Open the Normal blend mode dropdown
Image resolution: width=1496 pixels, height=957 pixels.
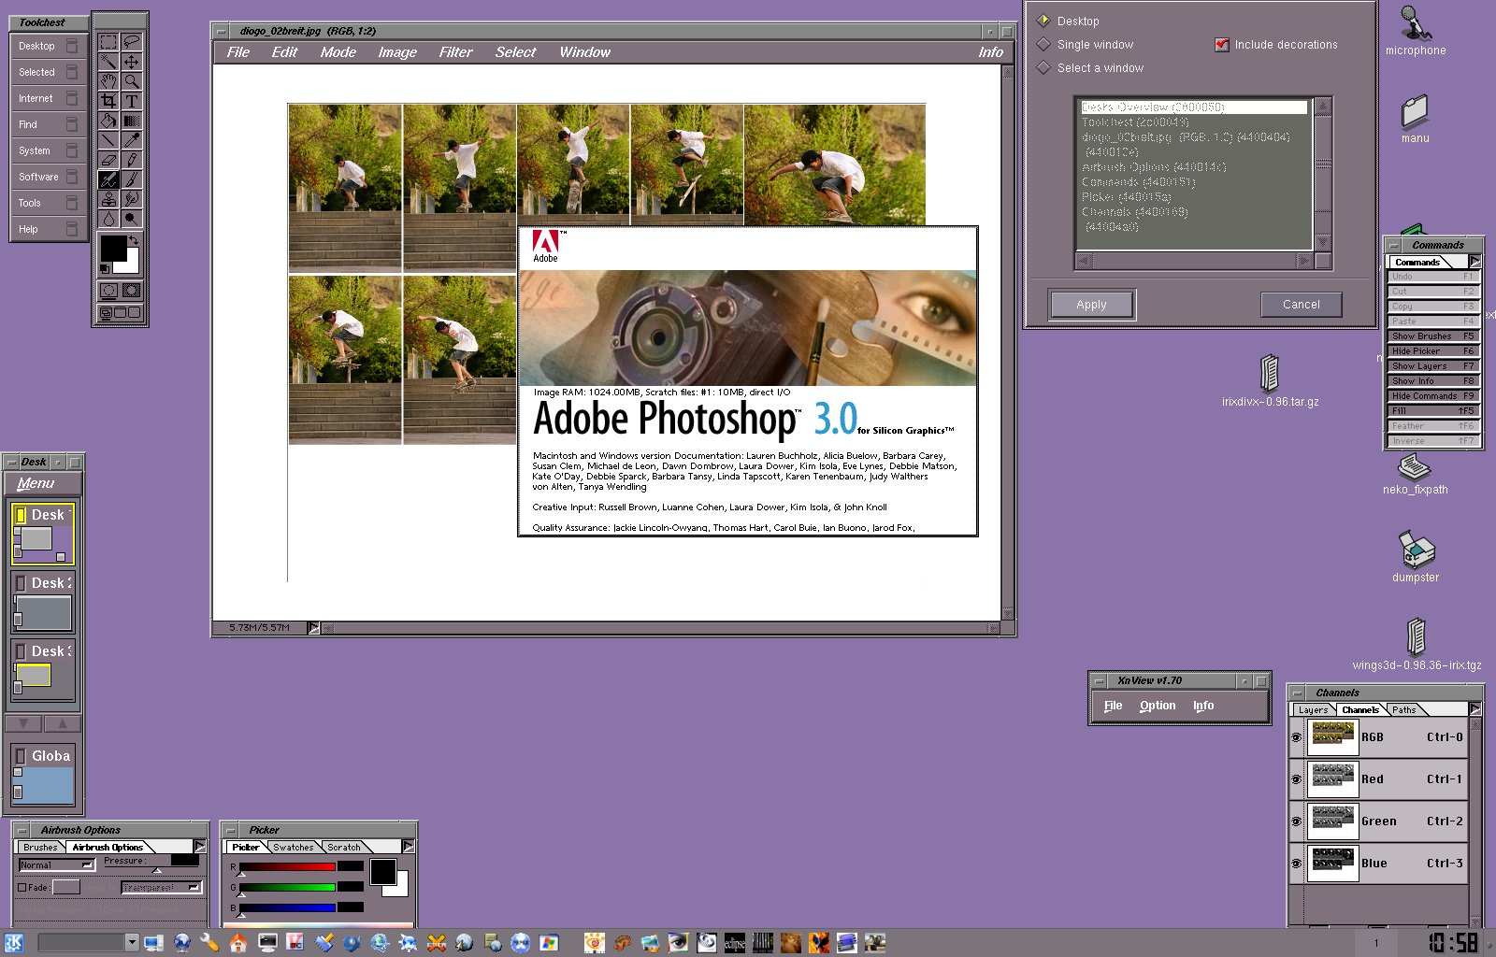click(x=57, y=865)
